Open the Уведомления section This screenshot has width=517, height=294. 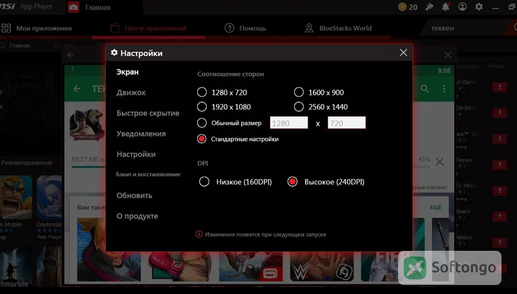click(x=141, y=134)
